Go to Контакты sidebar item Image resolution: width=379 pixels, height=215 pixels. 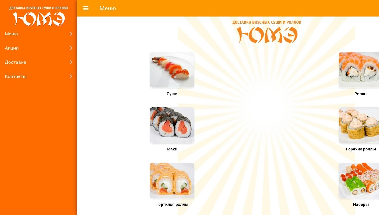pos(38,77)
